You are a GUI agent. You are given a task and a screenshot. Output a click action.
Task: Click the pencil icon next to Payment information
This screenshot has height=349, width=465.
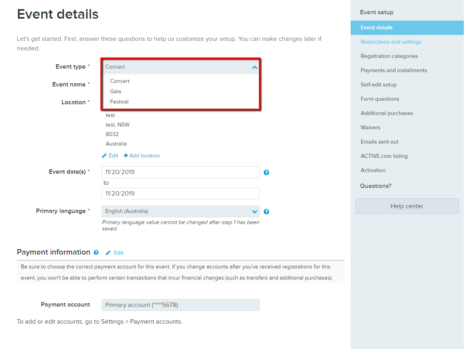click(x=108, y=253)
